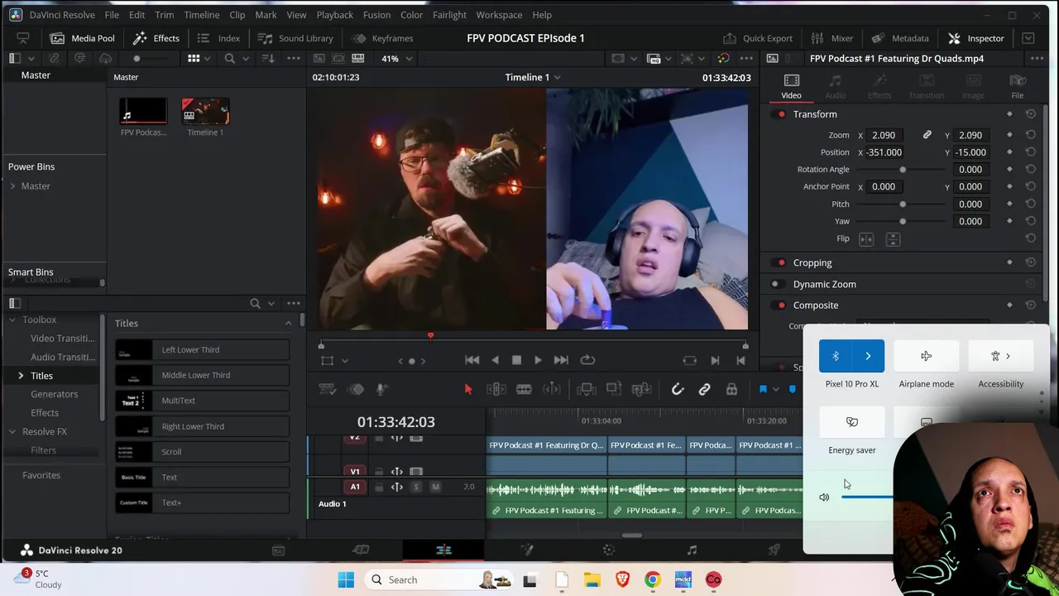1059x596 pixels.
Task: Expand the Titles tree item
Action: (x=21, y=376)
